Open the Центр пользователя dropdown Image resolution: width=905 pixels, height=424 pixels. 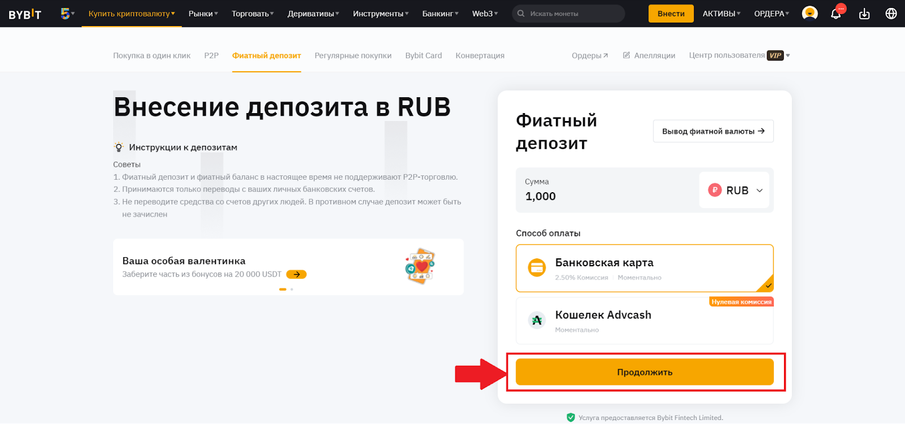(739, 55)
